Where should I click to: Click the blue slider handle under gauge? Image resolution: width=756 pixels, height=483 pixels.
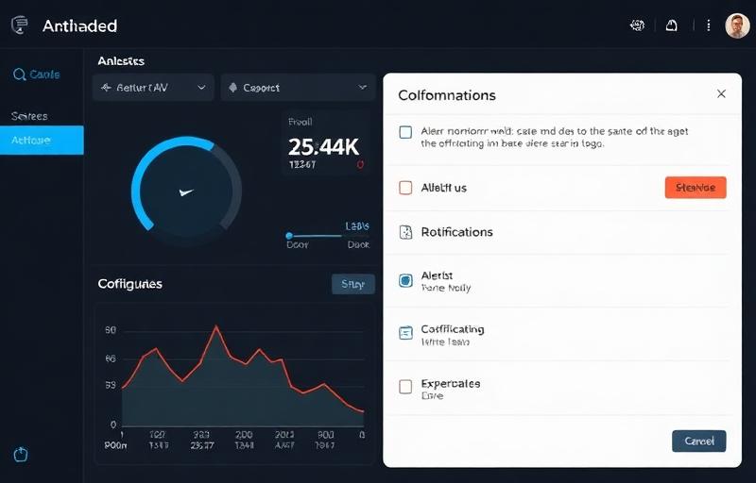tap(290, 236)
